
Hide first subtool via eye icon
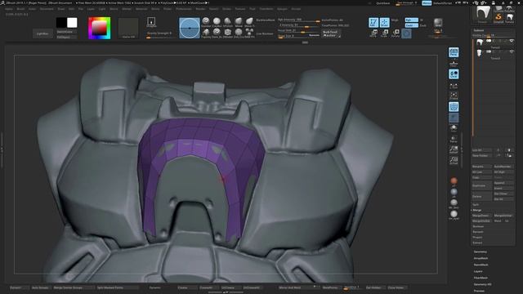[512, 41]
